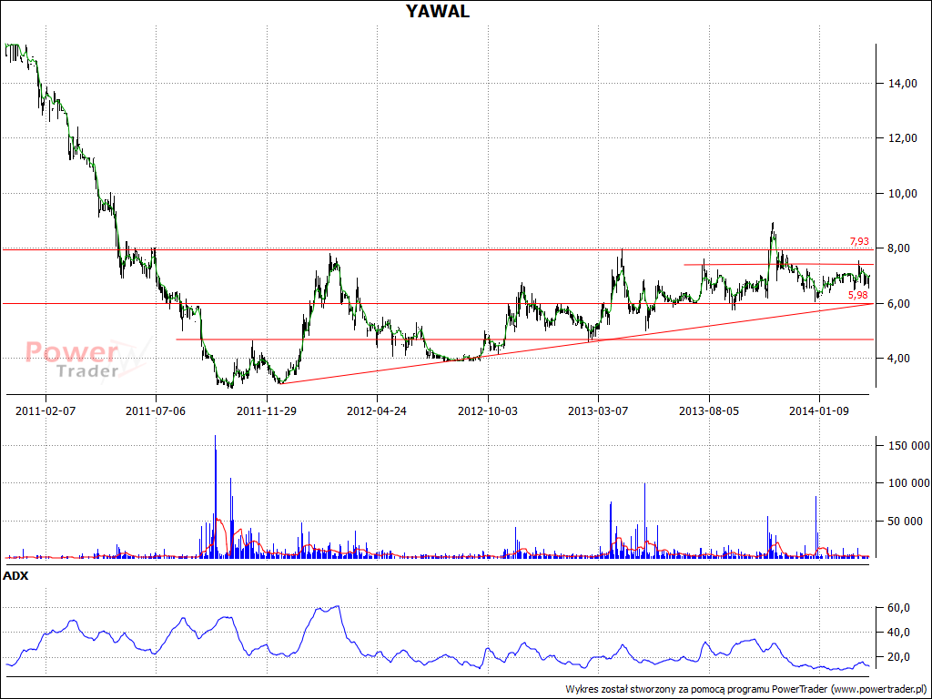Click the red 7,93 resistance level label
Screen dimensions: 932x699
click(x=859, y=241)
